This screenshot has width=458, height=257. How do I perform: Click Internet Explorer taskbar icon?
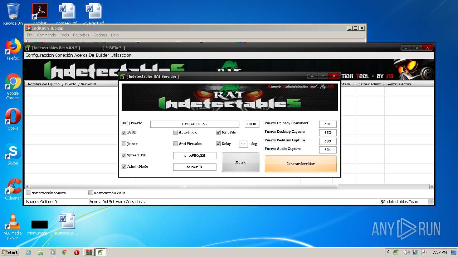28,252
